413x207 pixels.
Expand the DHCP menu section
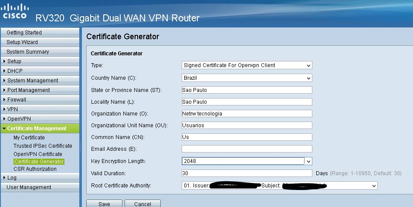[x=40, y=71]
